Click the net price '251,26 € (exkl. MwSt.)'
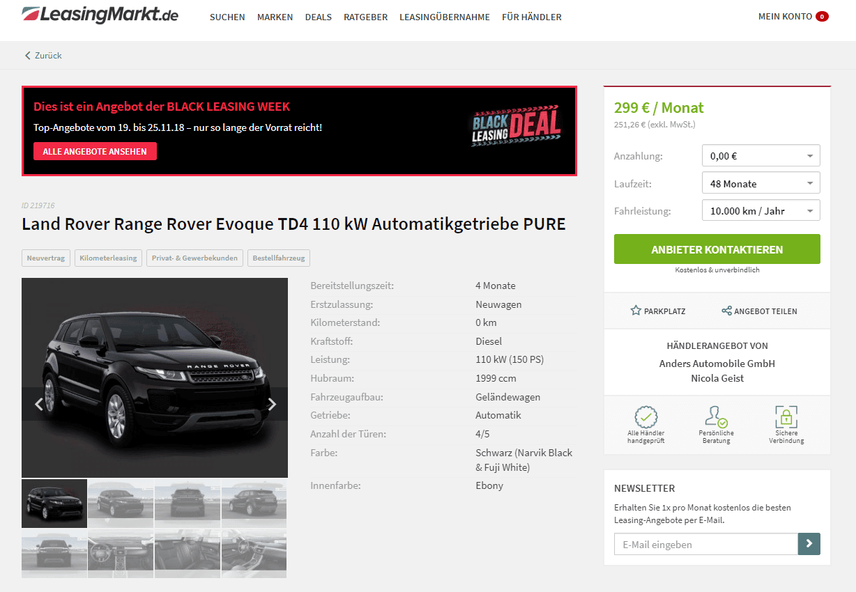 pos(655,125)
